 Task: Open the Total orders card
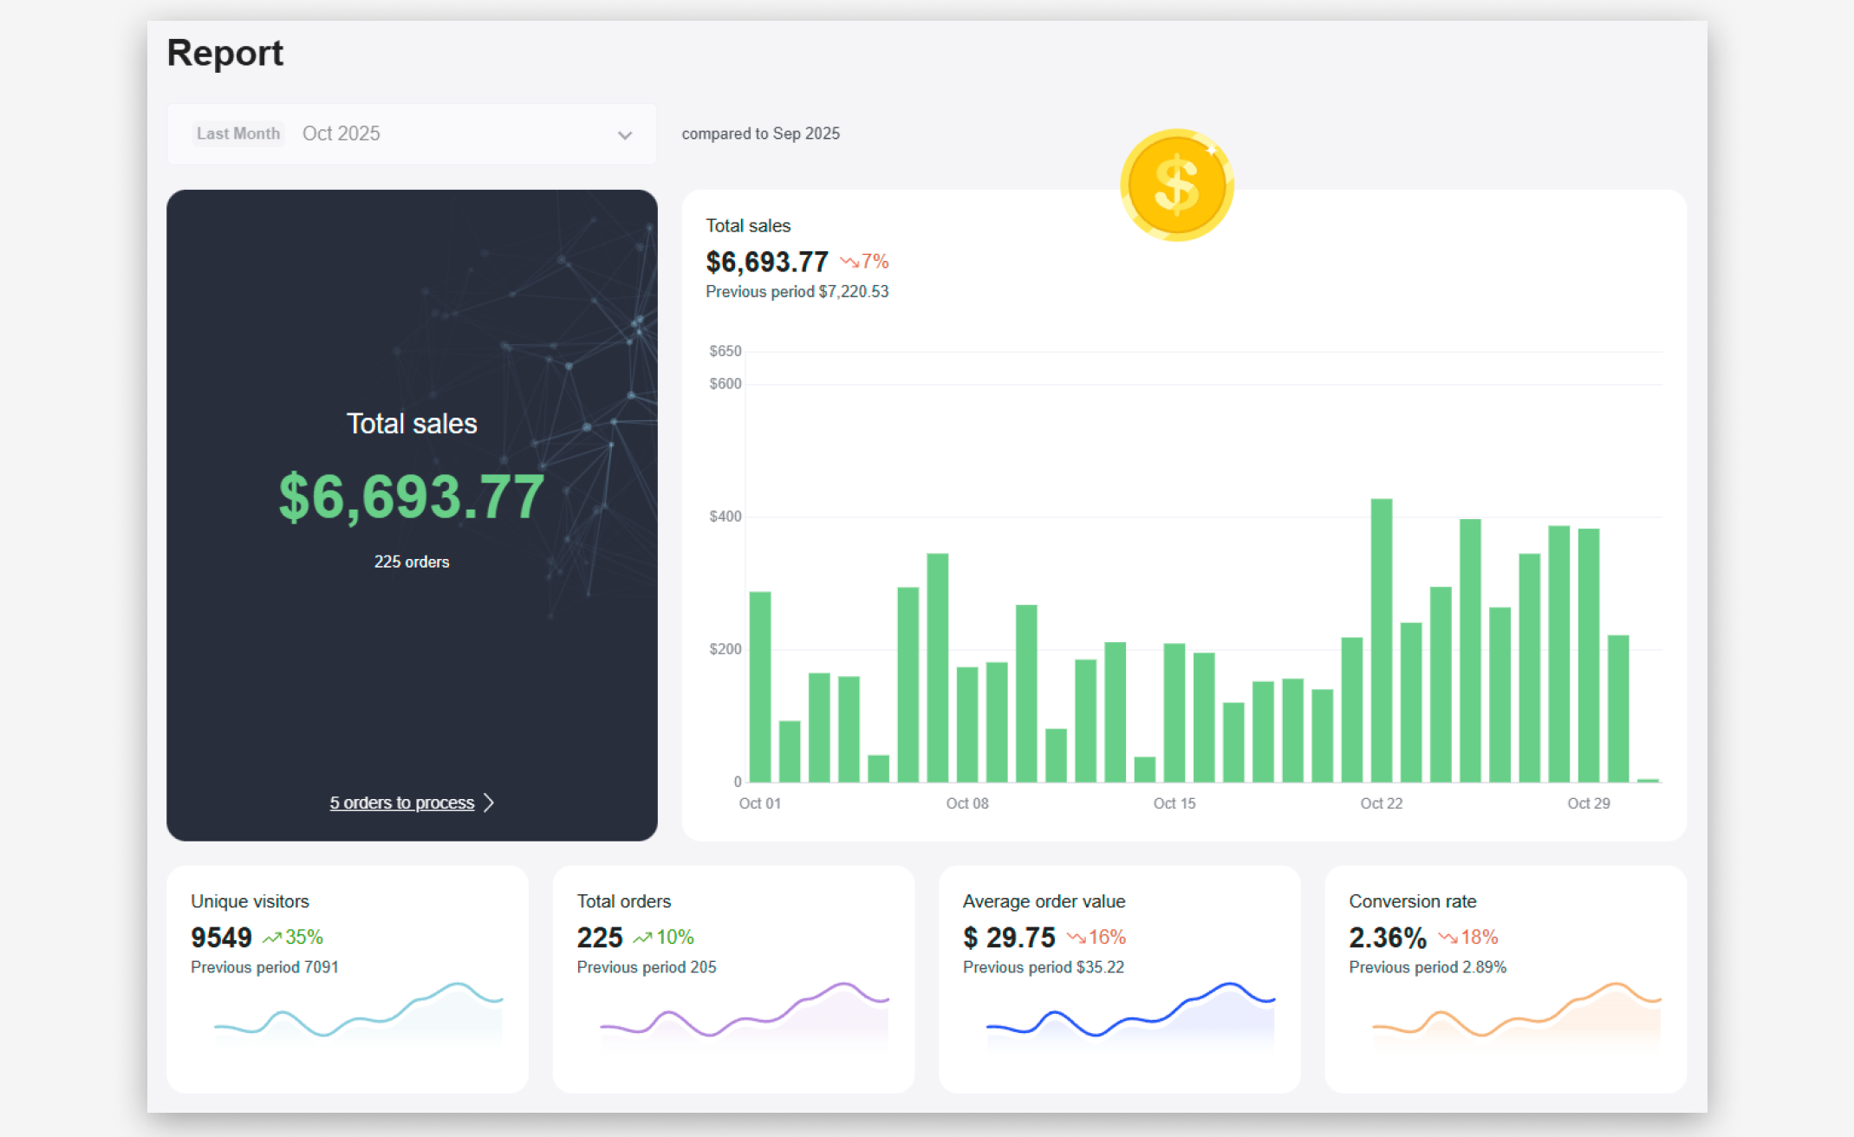(x=732, y=978)
